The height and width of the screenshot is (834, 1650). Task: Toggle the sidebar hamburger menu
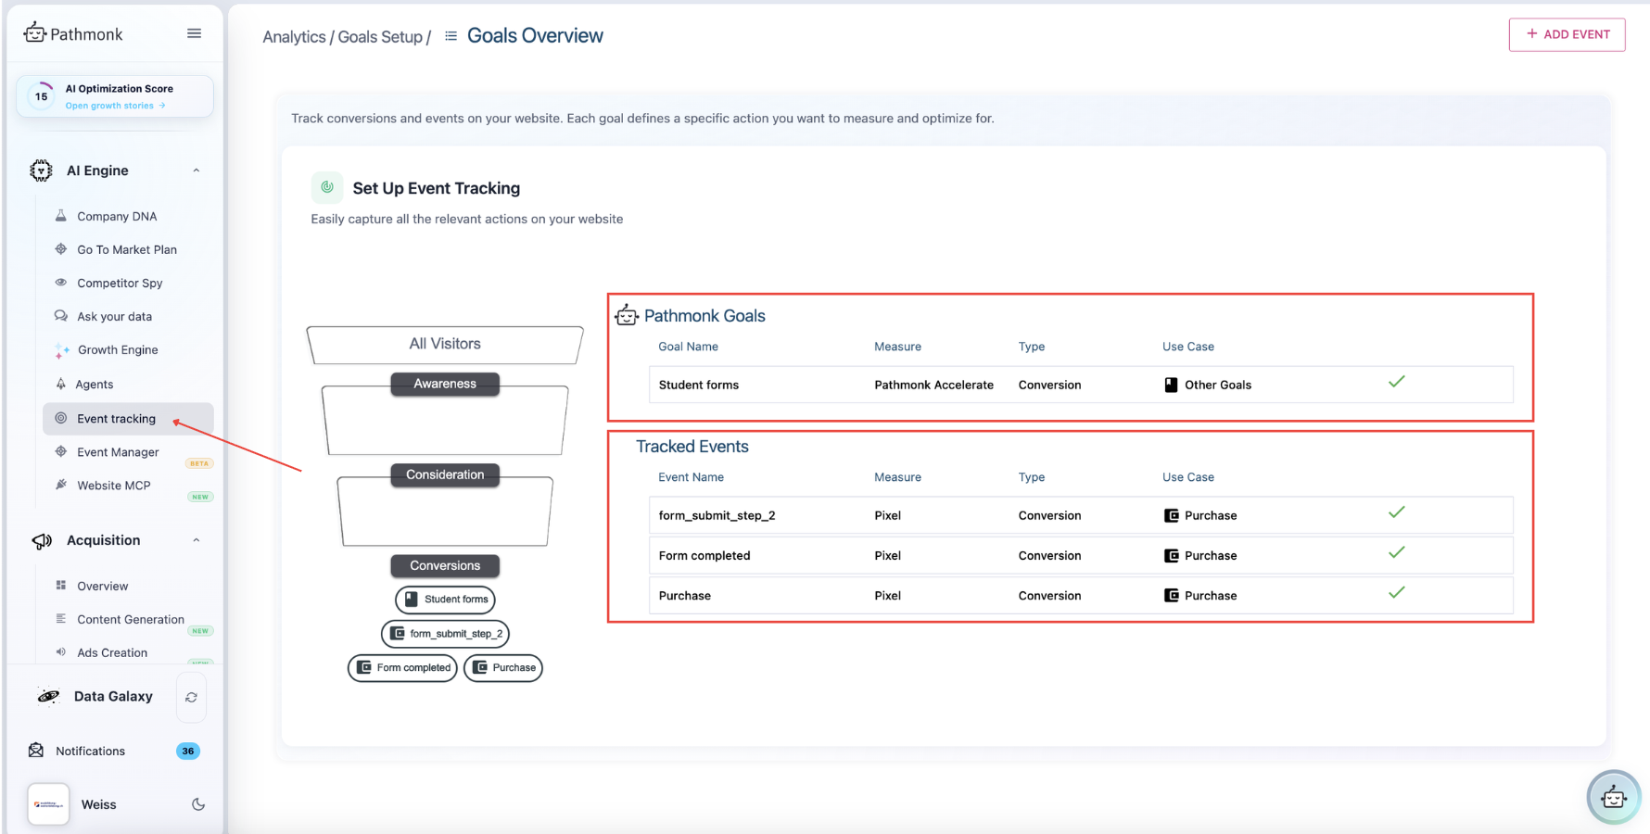pyautogui.click(x=194, y=33)
